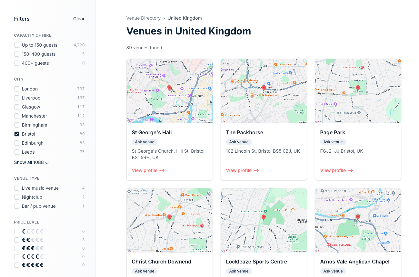Click the 102 Lincoln St address text
419x277 pixels.
263,151
